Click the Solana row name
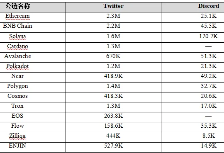 point(17,36)
